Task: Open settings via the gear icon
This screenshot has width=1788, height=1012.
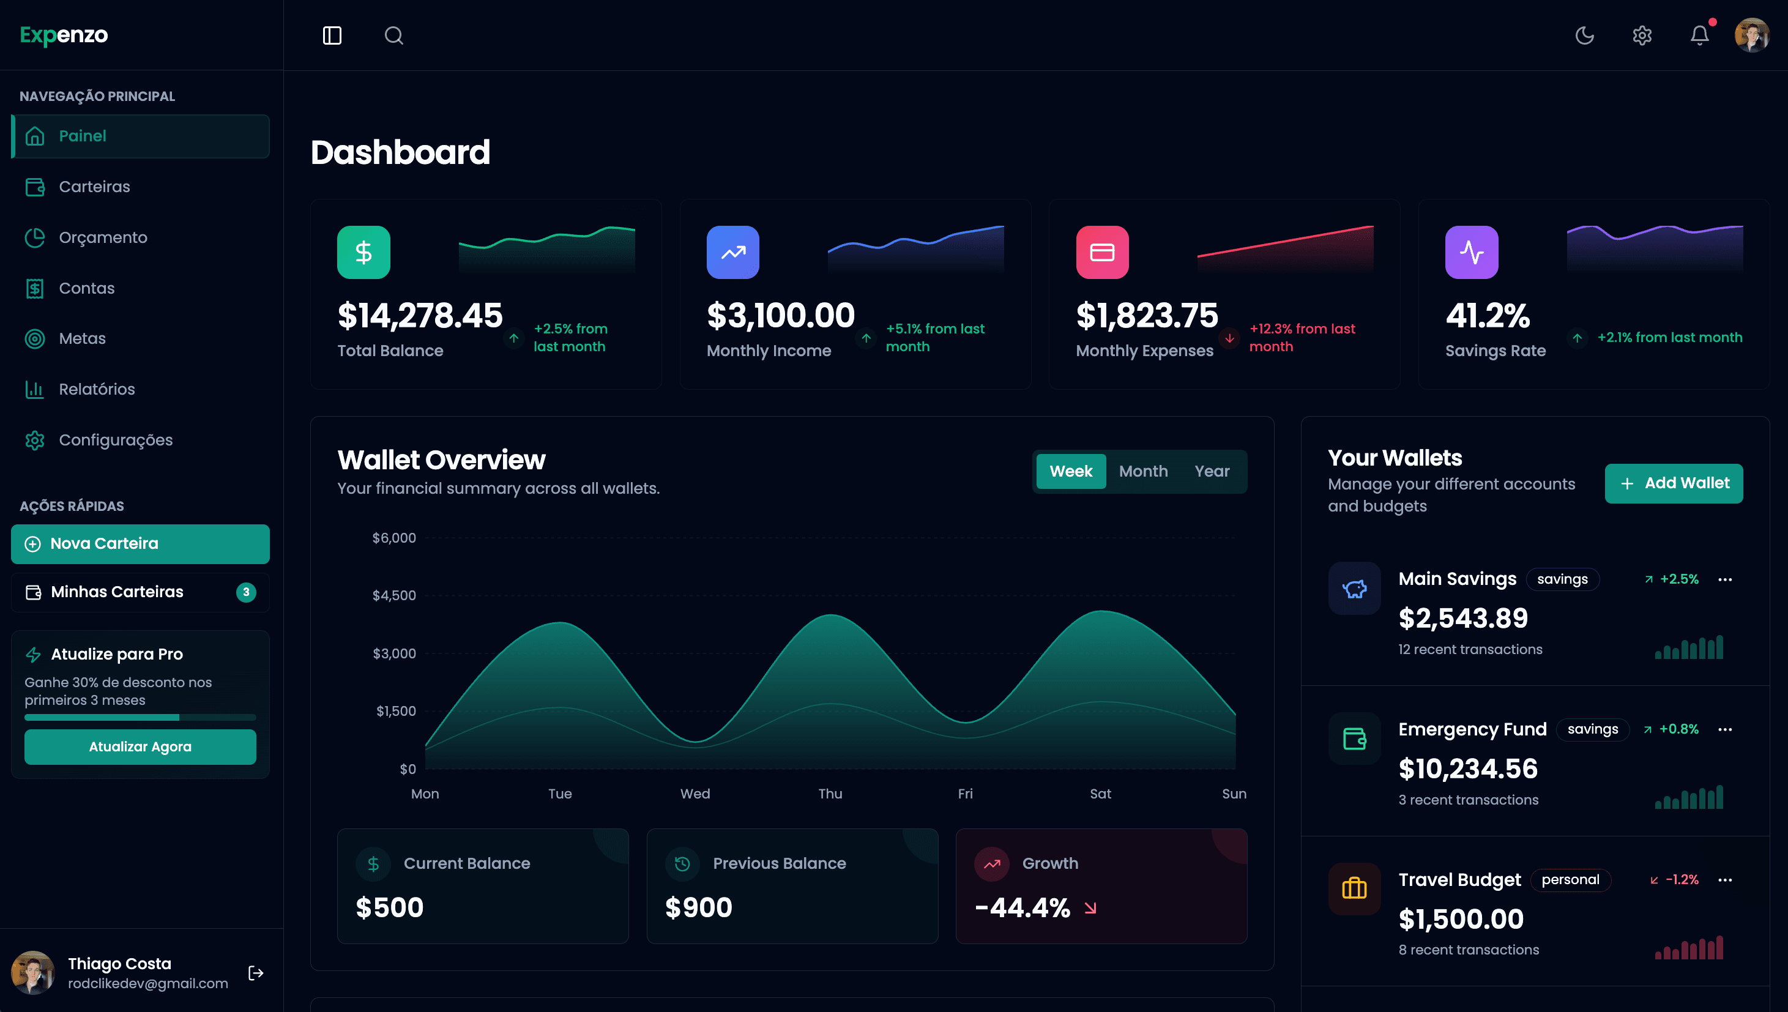Action: (x=1642, y=35)
